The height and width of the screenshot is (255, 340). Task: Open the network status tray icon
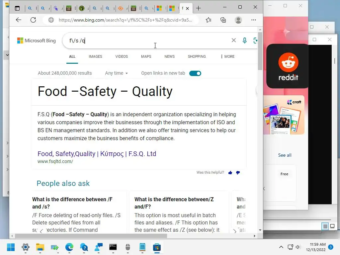(x=290, y=247)
